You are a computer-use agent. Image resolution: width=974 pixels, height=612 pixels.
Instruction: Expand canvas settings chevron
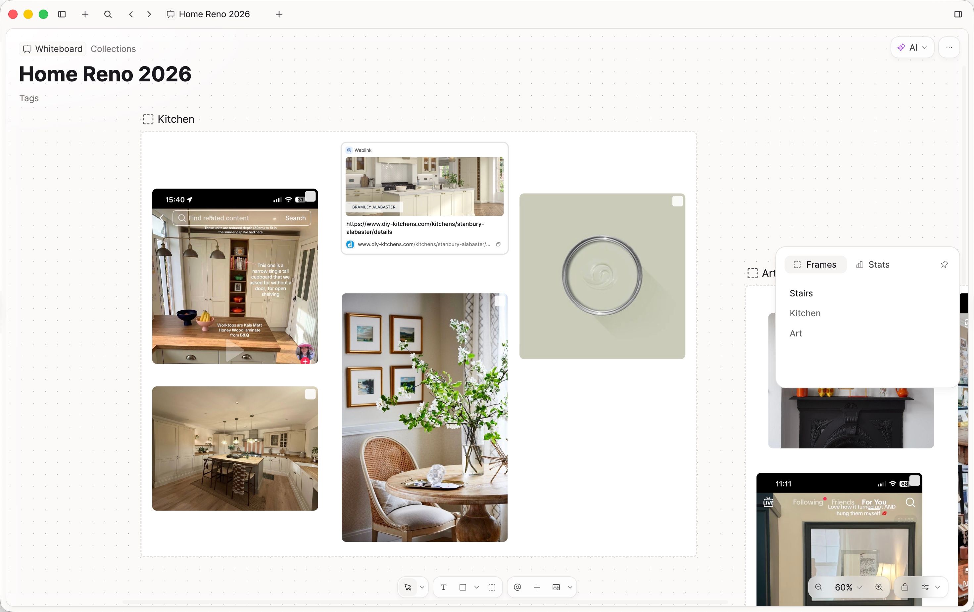pyautogui.click(x=938, y=587)
